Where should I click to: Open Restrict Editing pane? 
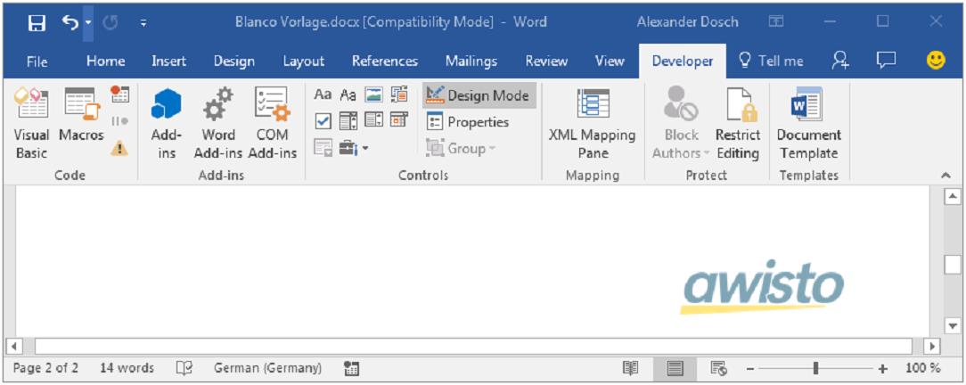tap(738, 123)
